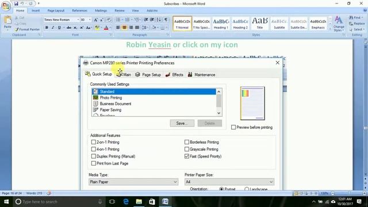Image resolution: width=368 pixels, height=207 pixels.
Task: Apply Subscript formatting
Action: (75, 28)
